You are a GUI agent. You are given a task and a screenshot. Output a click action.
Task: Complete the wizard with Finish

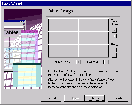[x=118, y=98]
